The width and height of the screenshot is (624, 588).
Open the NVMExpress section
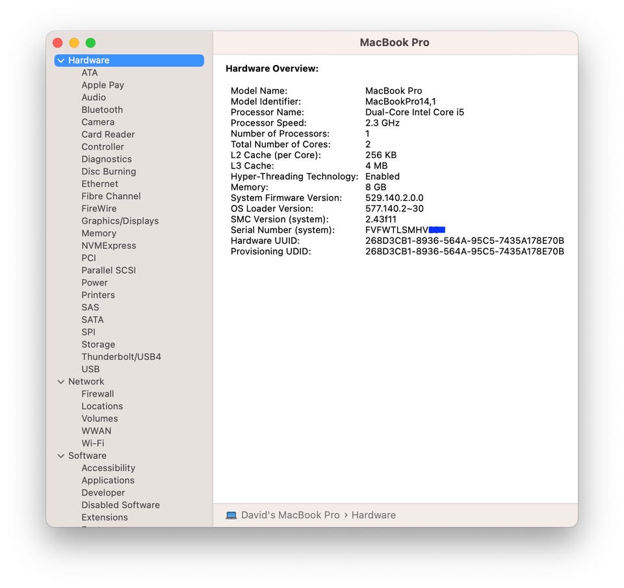[109, 246]
